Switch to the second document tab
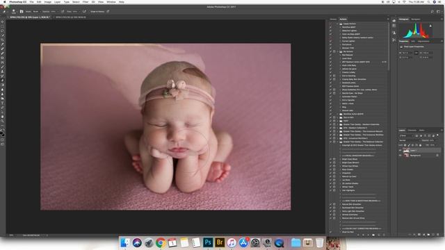This screenshot has width=445, height=250. pyautogui.click(x=71, y=17)
